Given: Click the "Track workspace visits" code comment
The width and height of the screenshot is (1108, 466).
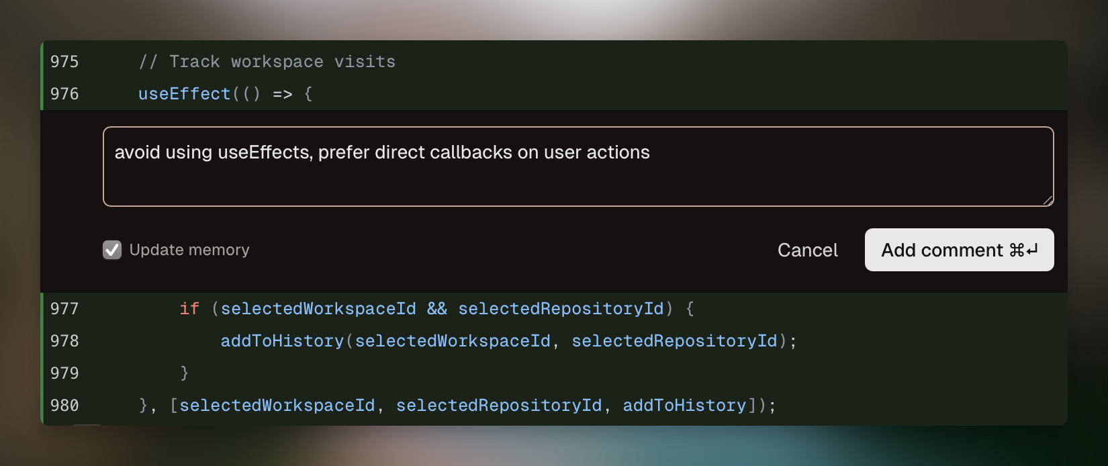Looking at the screenshot, I should point(282,62).
